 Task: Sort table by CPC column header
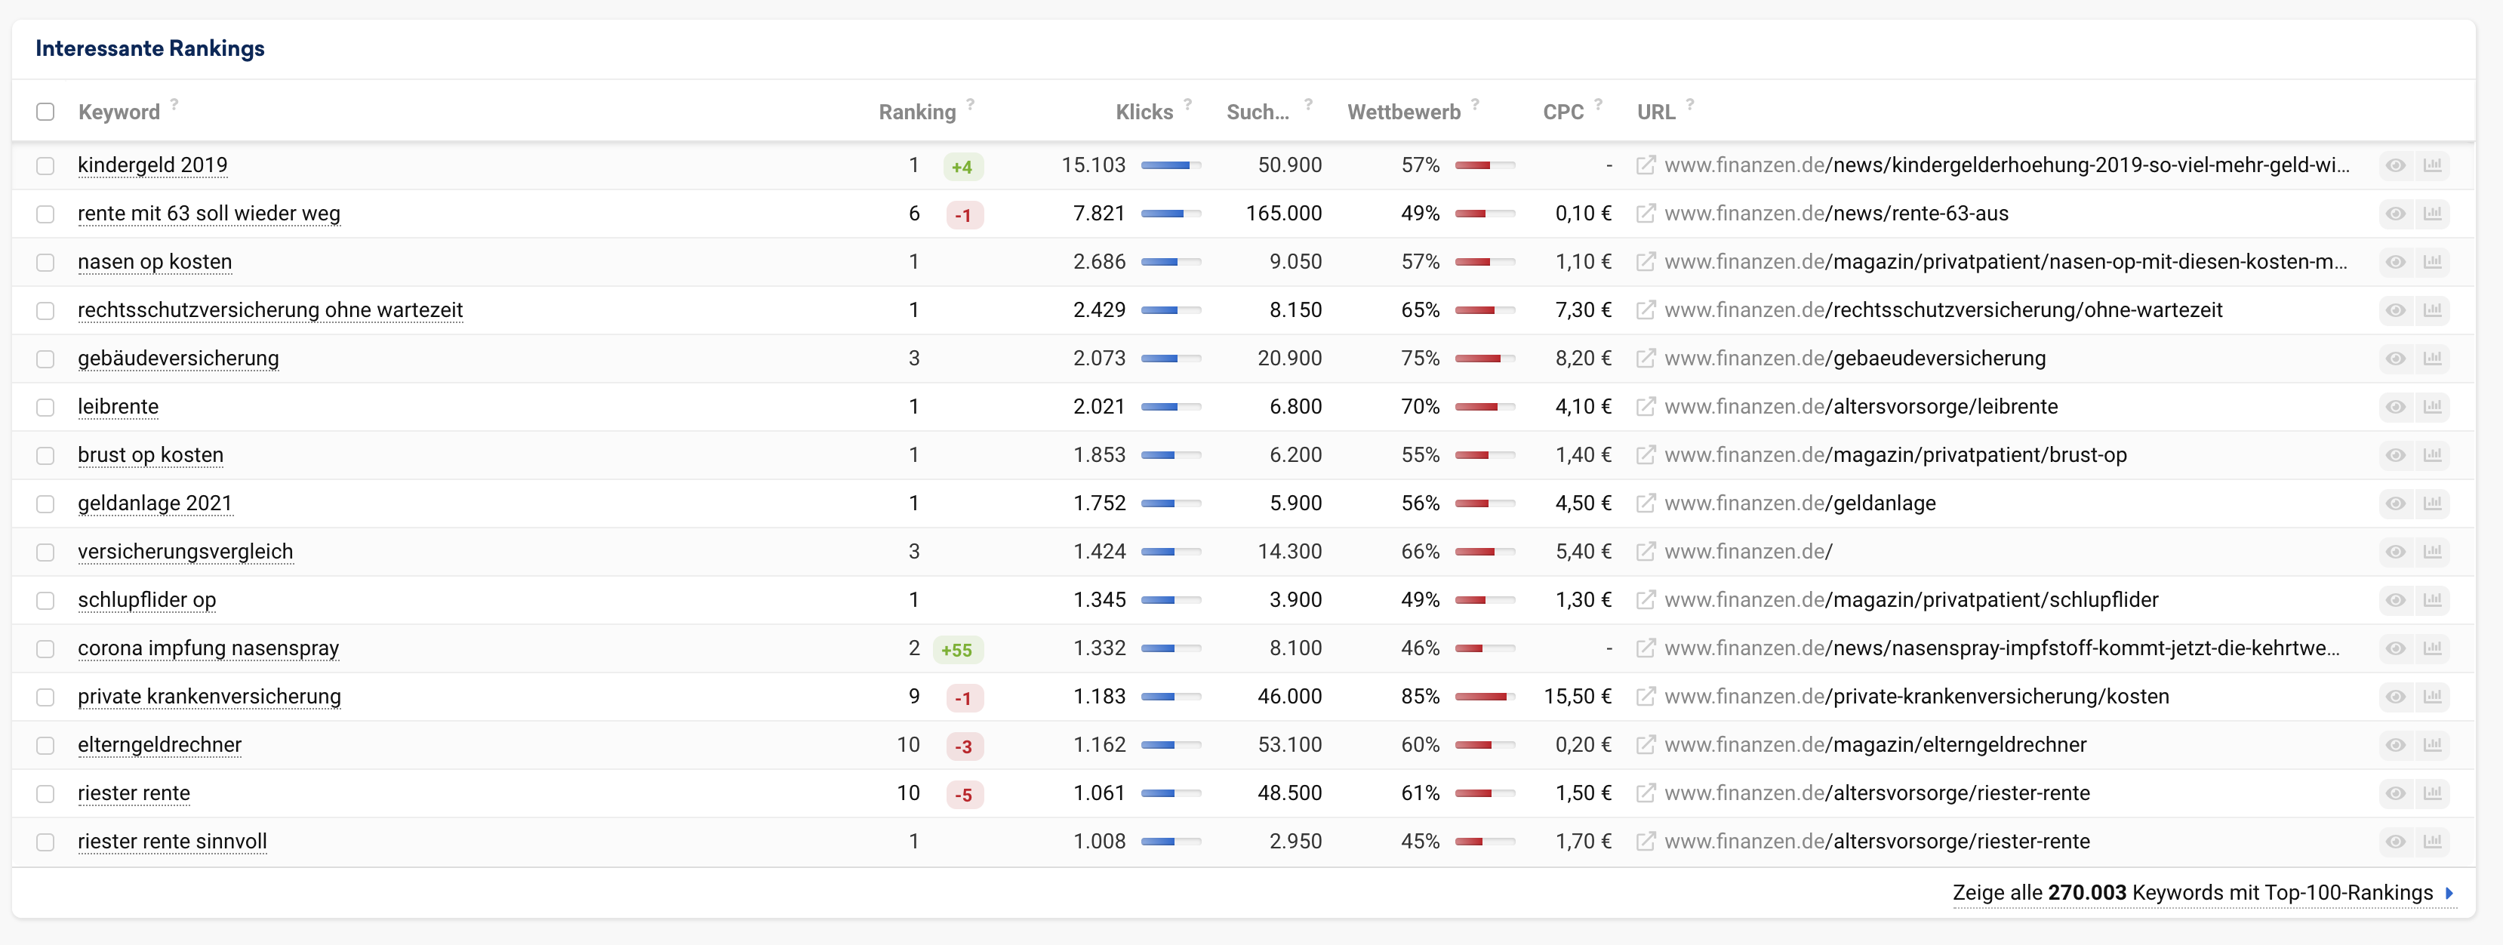pos(1562,112)
